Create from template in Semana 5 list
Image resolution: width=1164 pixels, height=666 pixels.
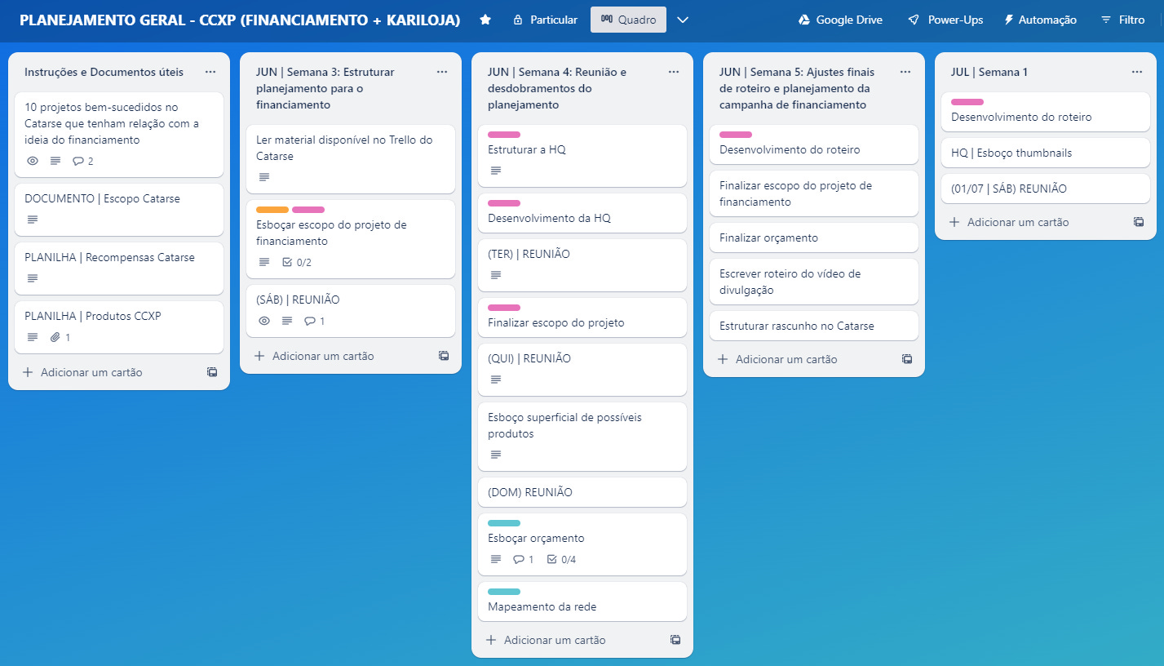pyautogui.click(x=907, y=359)
